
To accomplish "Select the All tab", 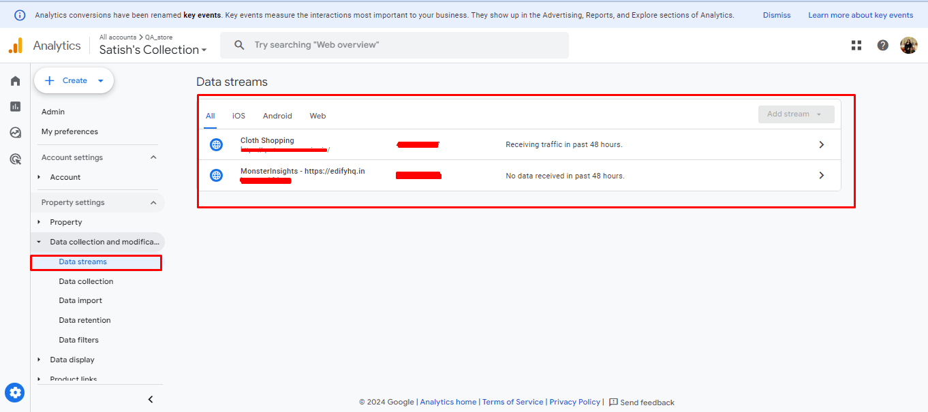I will (211, 116).
